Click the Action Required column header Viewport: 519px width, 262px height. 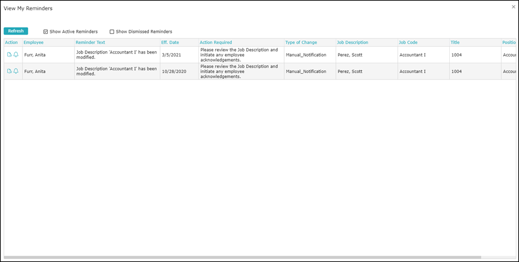[216, 43]
